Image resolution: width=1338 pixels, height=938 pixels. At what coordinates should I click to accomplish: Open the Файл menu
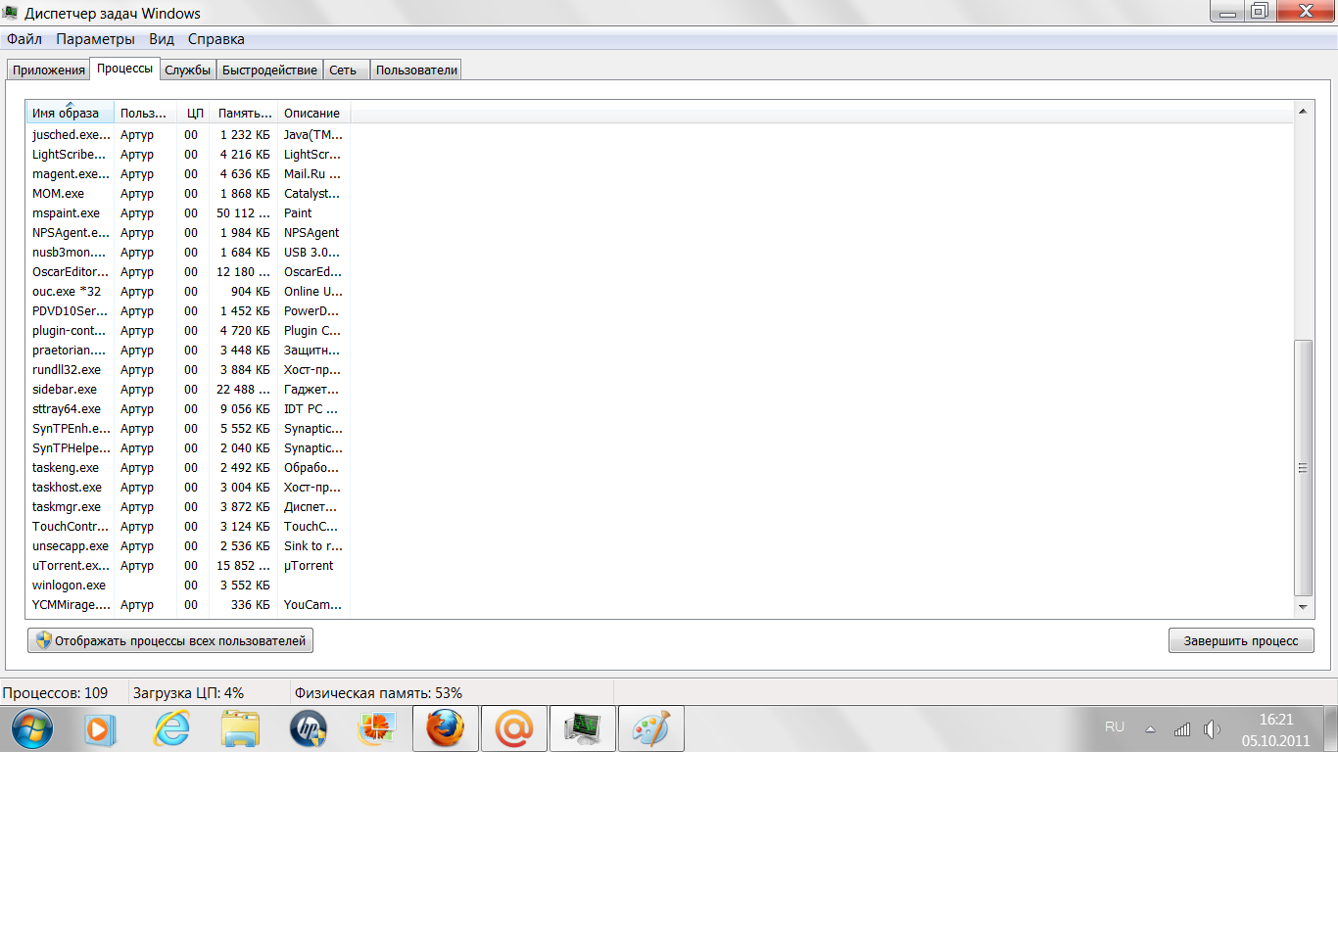pos(24,39)
